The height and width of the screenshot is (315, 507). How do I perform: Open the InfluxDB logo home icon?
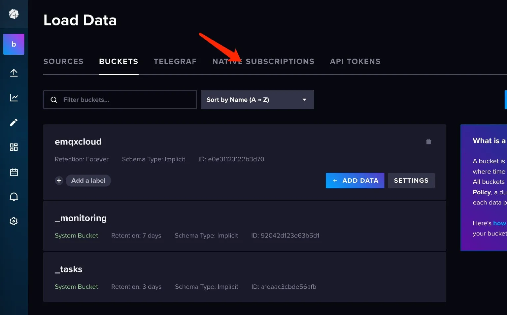click(14, 14)
